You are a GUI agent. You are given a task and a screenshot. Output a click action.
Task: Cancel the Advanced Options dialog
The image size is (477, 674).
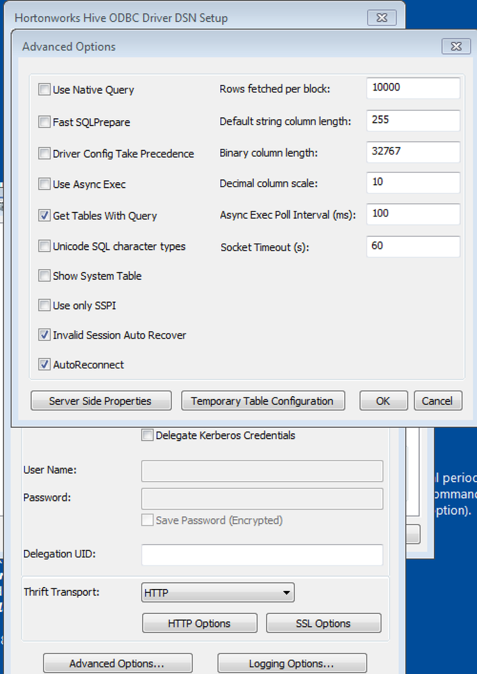(438, 401)
